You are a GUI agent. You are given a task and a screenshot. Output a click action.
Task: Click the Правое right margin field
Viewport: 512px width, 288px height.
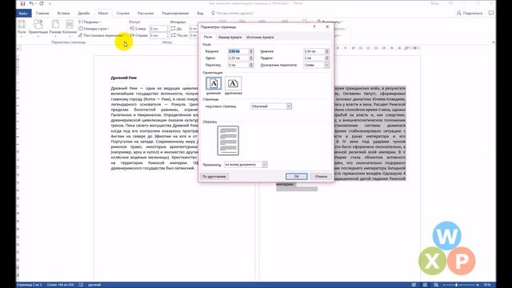314,58
